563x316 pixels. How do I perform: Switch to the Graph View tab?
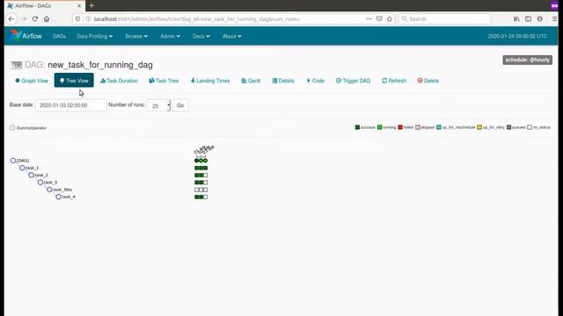point(32,81)
